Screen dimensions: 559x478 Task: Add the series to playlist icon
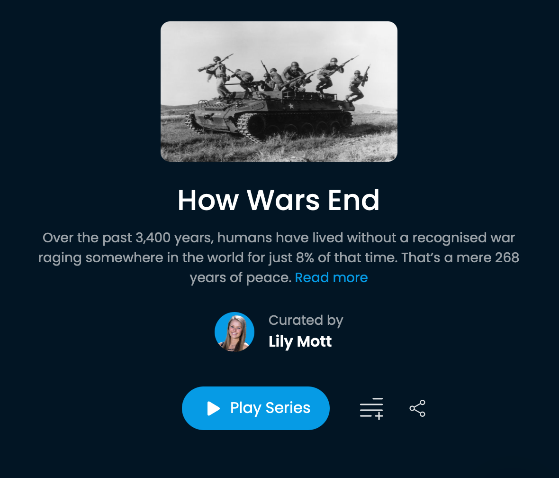(371, 408)
